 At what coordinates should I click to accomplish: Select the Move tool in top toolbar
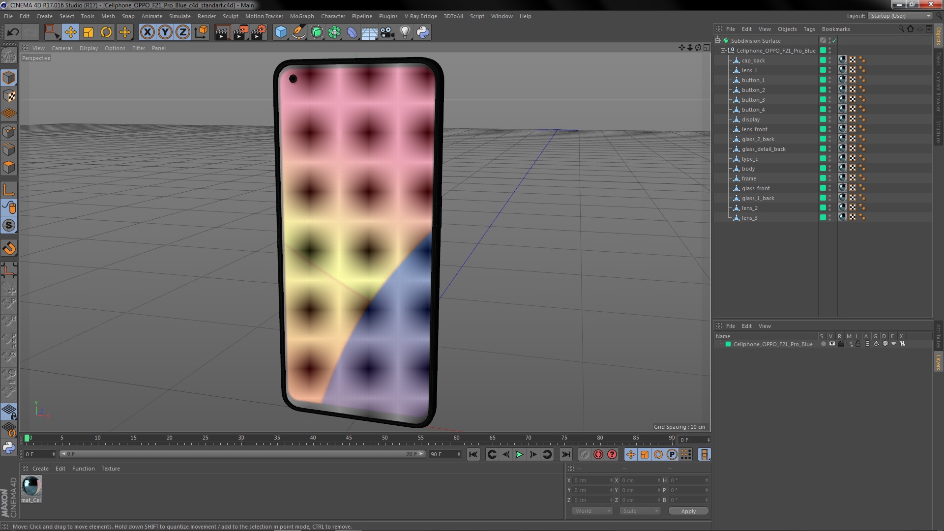[70, 32]
